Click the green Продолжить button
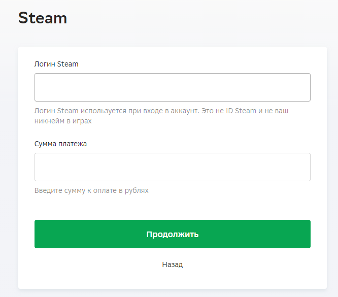This screenshot has height=297, width=338. point(173,234)
